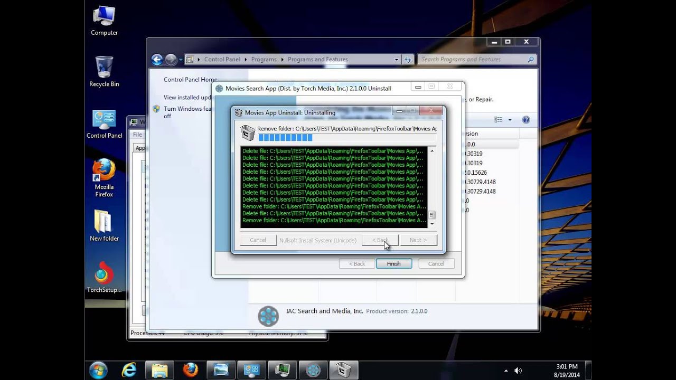Click Movies Search App title bar icon
676x380 pixels.
coord(219,89)
